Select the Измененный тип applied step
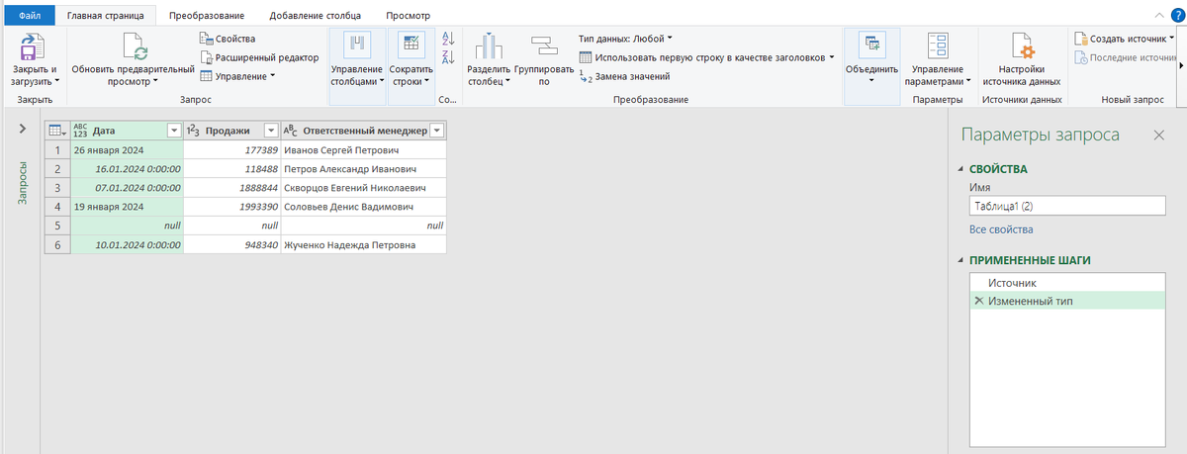1187x454 pixels. click(1069, 301)
